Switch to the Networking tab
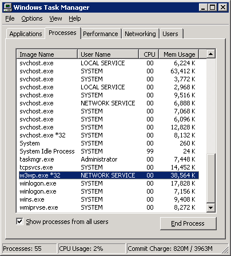Image resolution: width=231 pixels, height=256 pixels. tap(140, 34)
